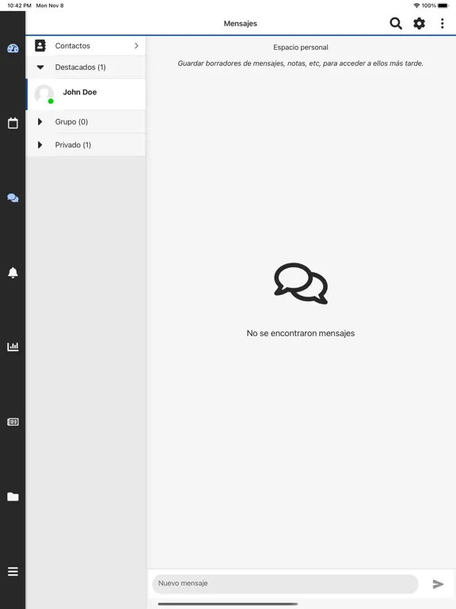Open the Contactos label
This screenshot has width=456, height=609.
73,46
